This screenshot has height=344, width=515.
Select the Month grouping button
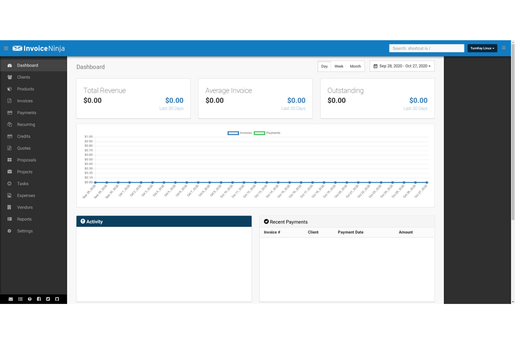(x=355, y=66)
